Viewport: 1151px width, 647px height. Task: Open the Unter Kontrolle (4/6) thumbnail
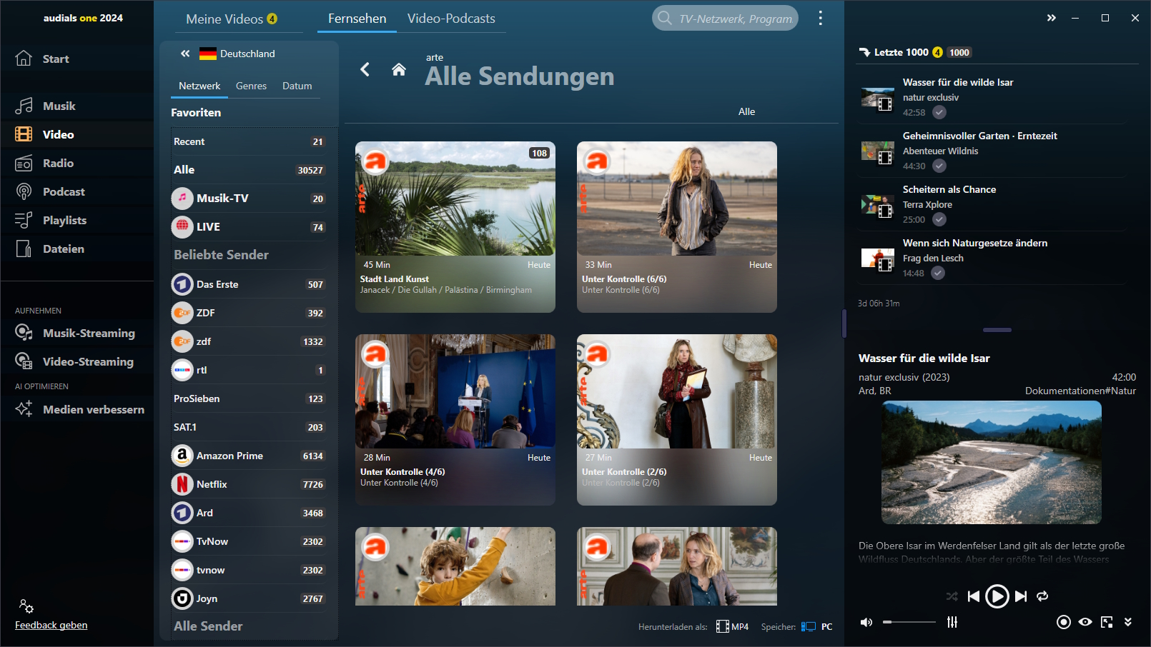pyautogui.click(x=455, y=391)
